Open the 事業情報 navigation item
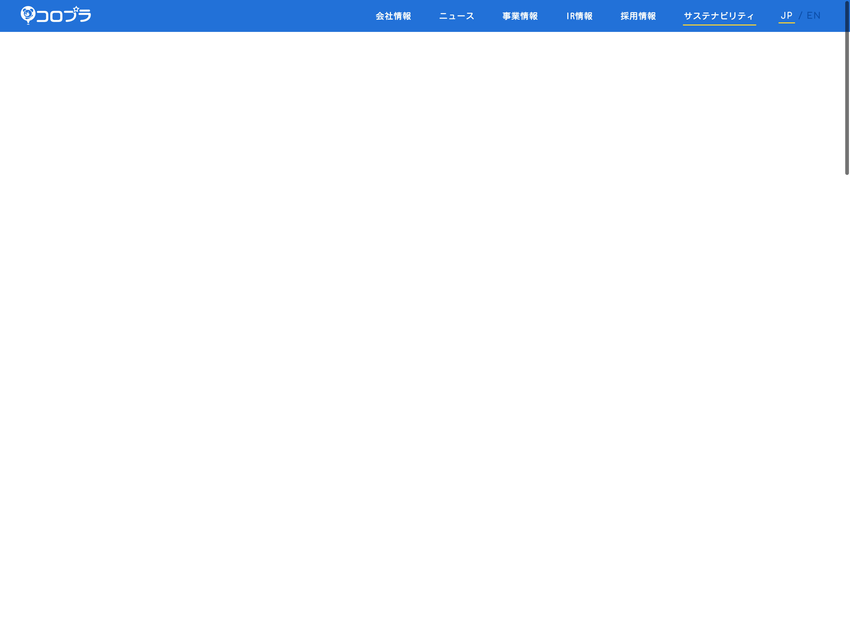The image size is (850, 638). [x=520, y=16]
